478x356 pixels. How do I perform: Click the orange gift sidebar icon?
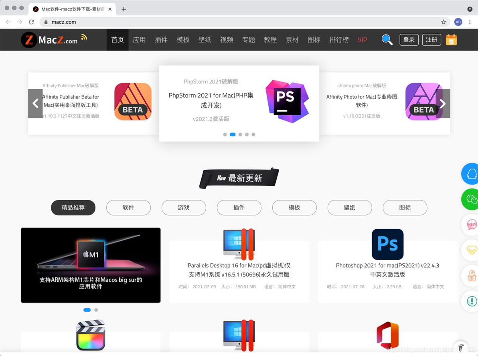click(x=472, y=276)
